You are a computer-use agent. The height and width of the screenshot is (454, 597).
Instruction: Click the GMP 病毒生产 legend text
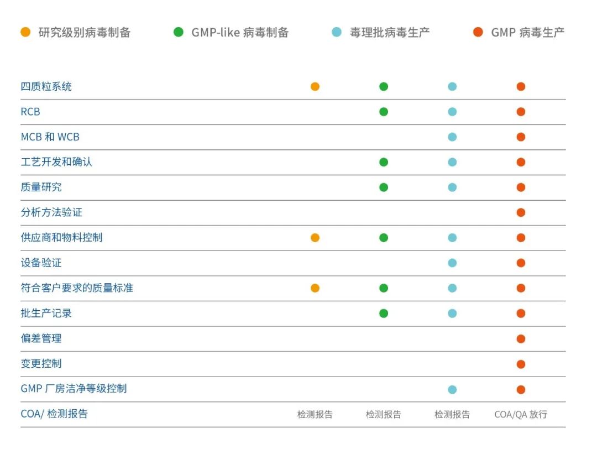coord(528,32)
